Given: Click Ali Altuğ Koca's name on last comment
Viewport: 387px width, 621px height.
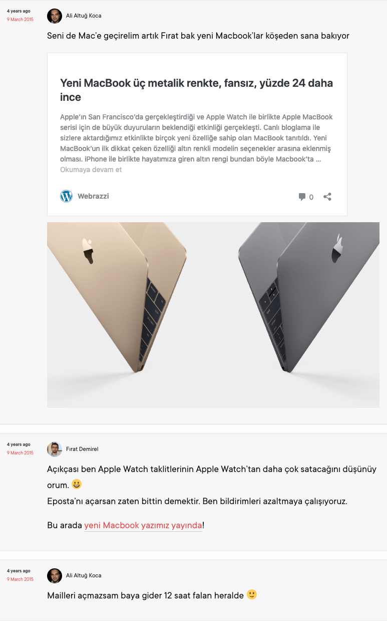Looking at the screenshot, I should coord(84,575).
